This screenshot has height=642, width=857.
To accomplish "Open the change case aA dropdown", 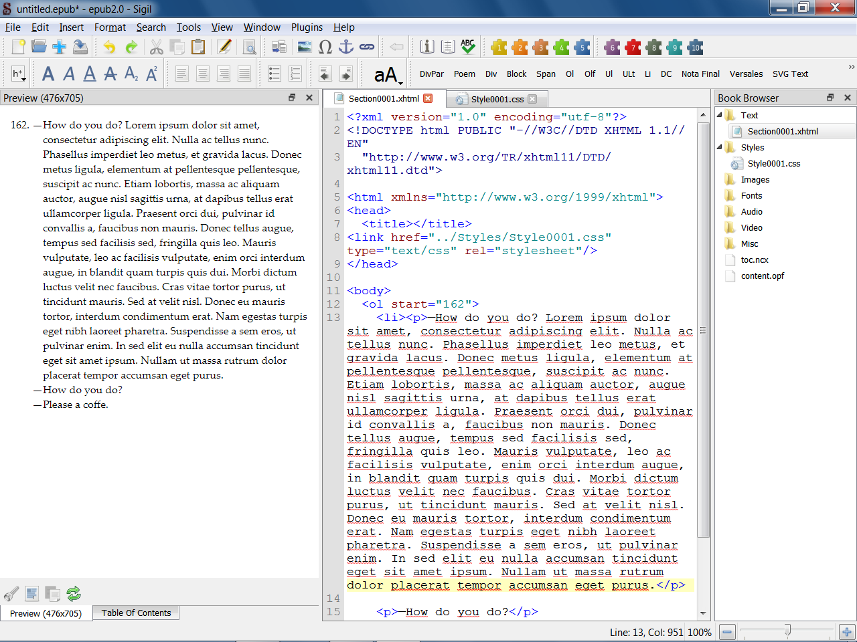I will point(388,75).
